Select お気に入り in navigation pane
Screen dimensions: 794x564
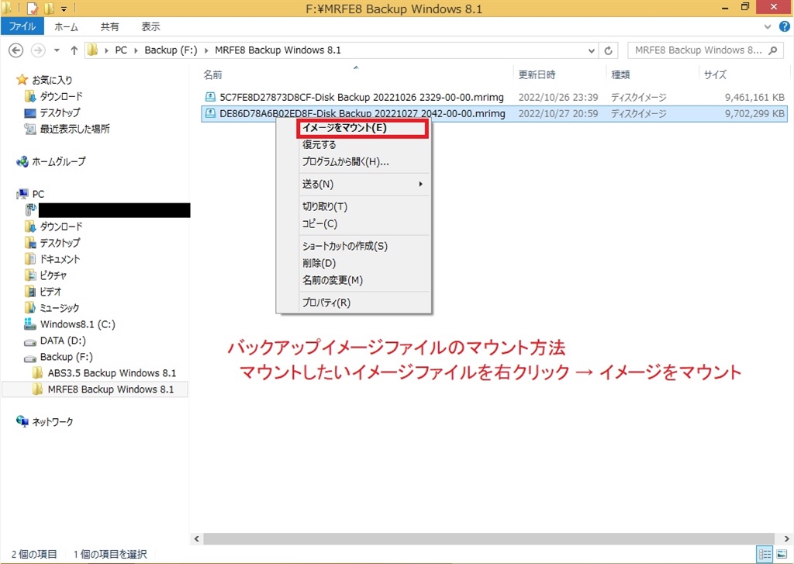(52, 80)
